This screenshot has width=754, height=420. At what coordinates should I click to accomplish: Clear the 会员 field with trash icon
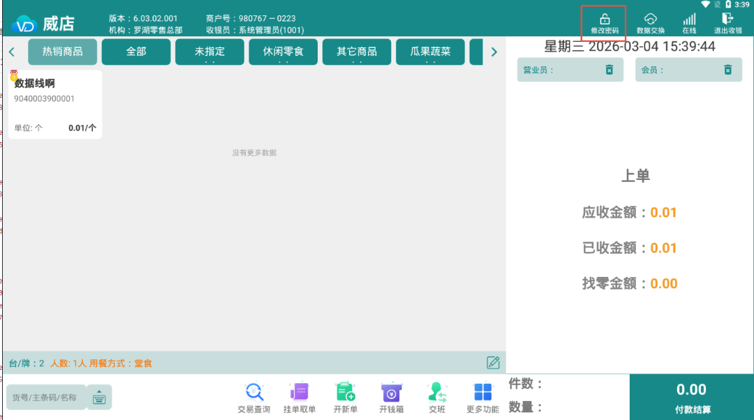tap(727, 70)
